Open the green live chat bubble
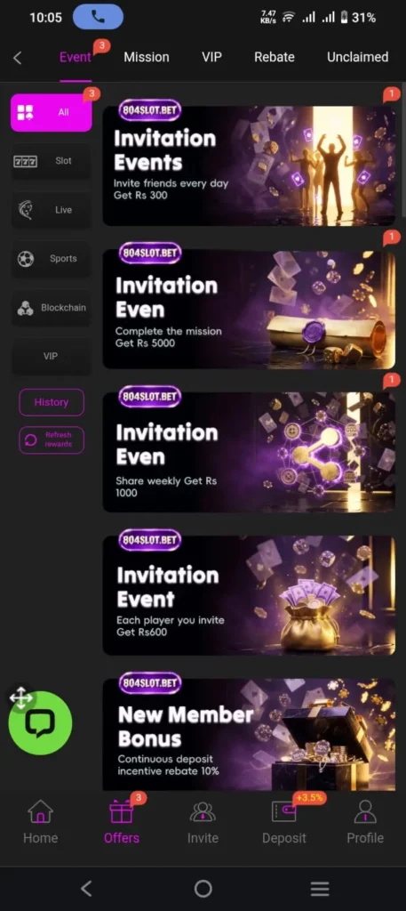This screenshot has height=911, width=406. click(x=40, y=723)
